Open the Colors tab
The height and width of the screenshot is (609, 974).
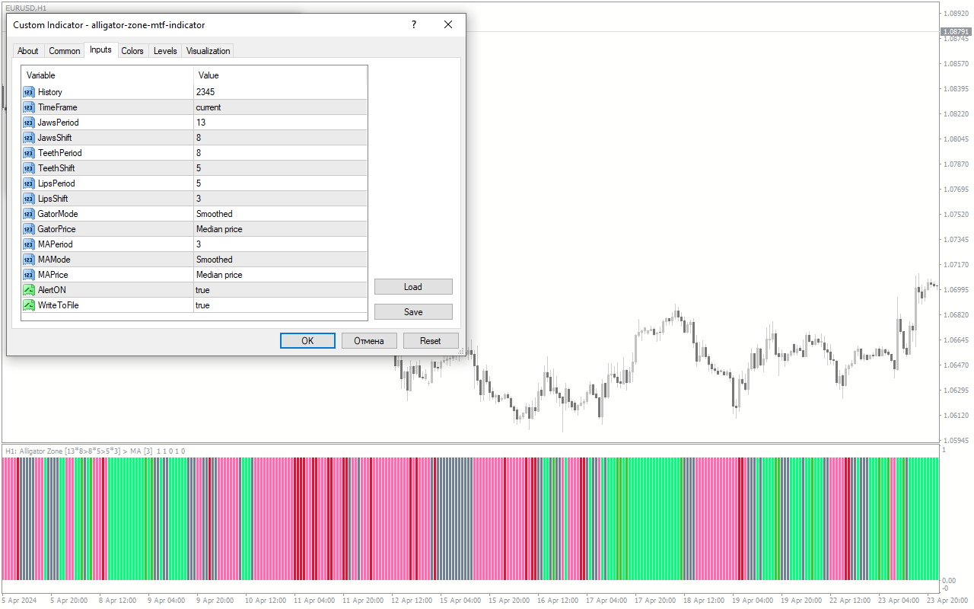132,51
